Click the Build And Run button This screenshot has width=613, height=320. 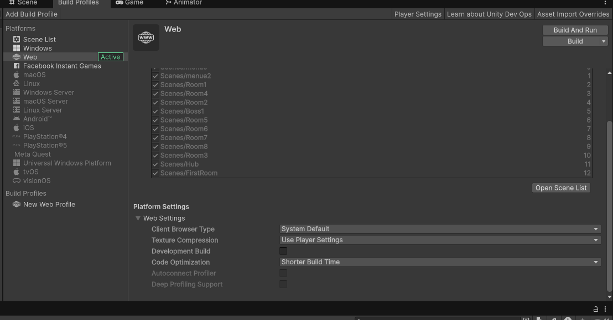575,30
